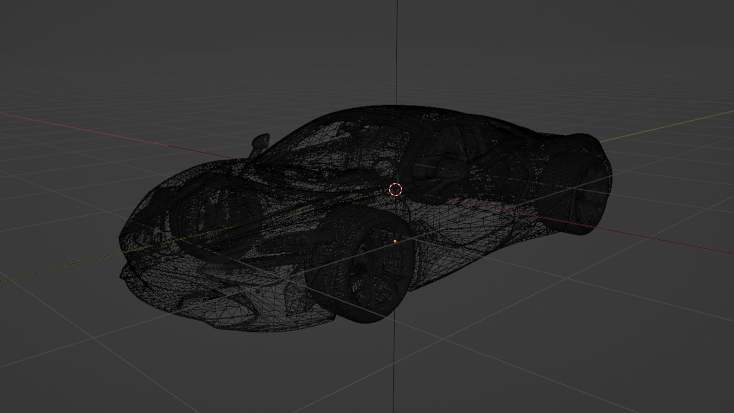Select the orange object origin dot
Image resolution: width=734 pixels, height=413 pixels.
tap(395, 241)
